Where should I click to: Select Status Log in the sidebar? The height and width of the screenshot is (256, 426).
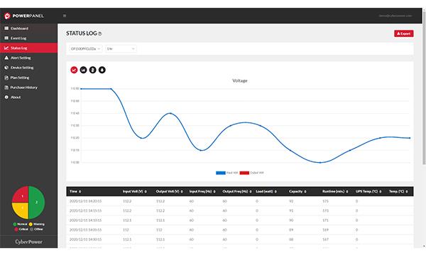[28, 48]
